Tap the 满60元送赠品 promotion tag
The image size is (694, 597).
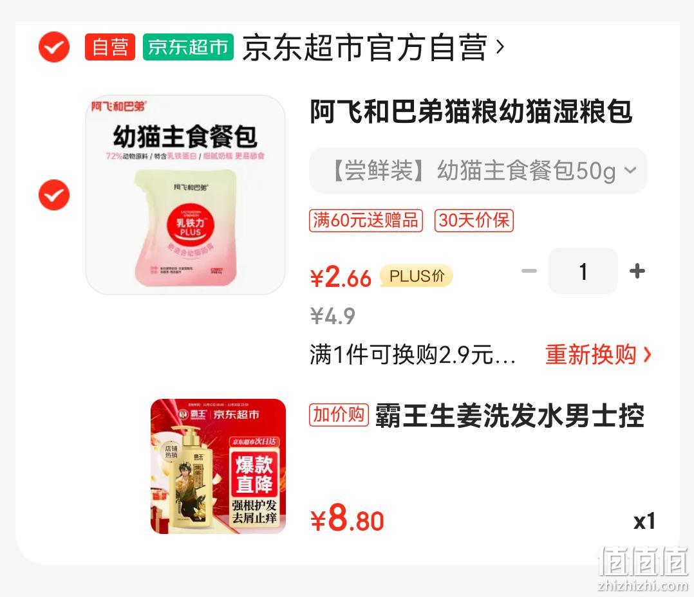366,220
